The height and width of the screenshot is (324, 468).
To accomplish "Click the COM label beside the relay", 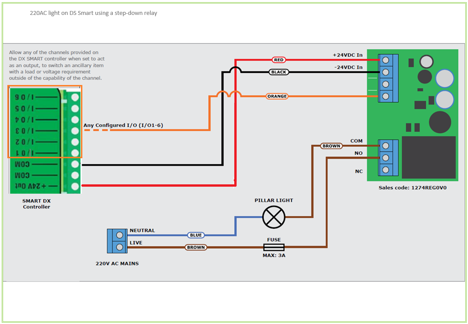I will (x=356, y=141).
